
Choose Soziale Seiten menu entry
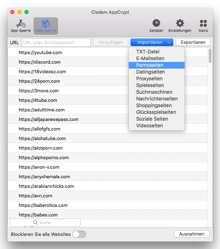pos(157,119)
